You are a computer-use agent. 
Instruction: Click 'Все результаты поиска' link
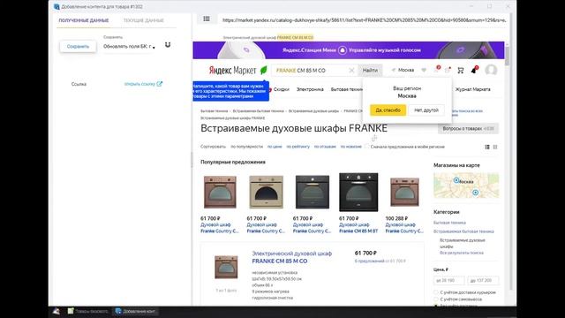(x=462, y=253)
